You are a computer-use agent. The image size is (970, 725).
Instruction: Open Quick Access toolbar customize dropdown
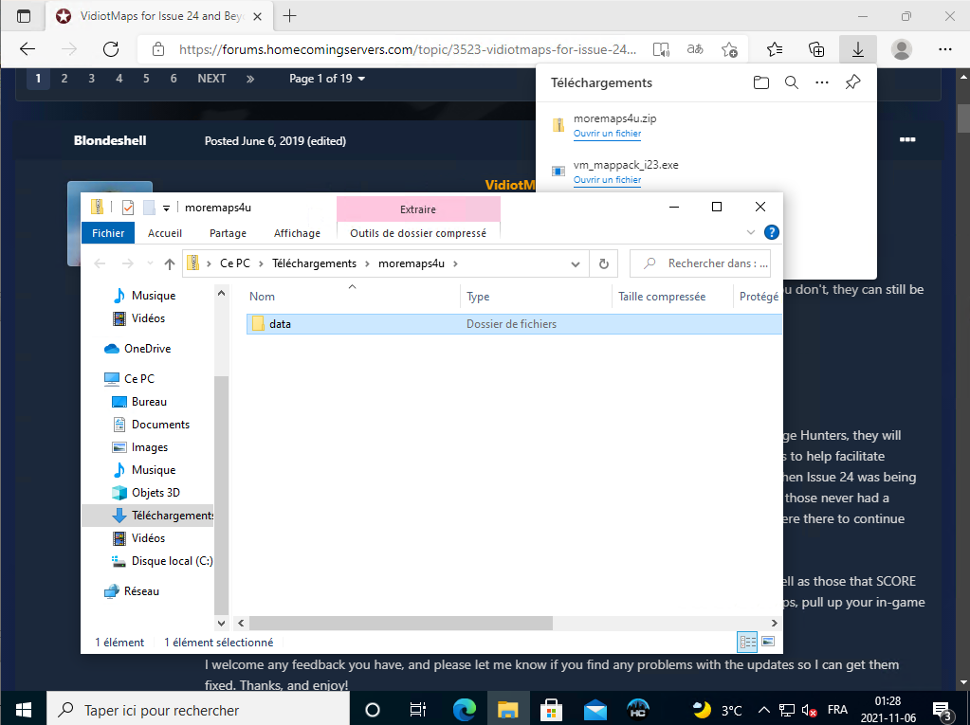[x=166, y=208]
